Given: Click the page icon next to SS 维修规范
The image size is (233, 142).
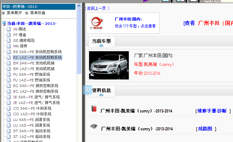Looking at the screenshot, I should tap(9, 41).
